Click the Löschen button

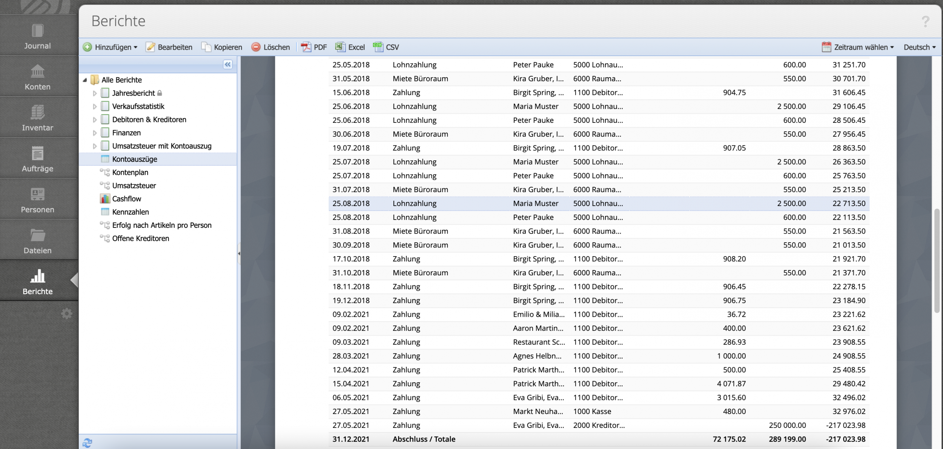[x=271, y=47]
